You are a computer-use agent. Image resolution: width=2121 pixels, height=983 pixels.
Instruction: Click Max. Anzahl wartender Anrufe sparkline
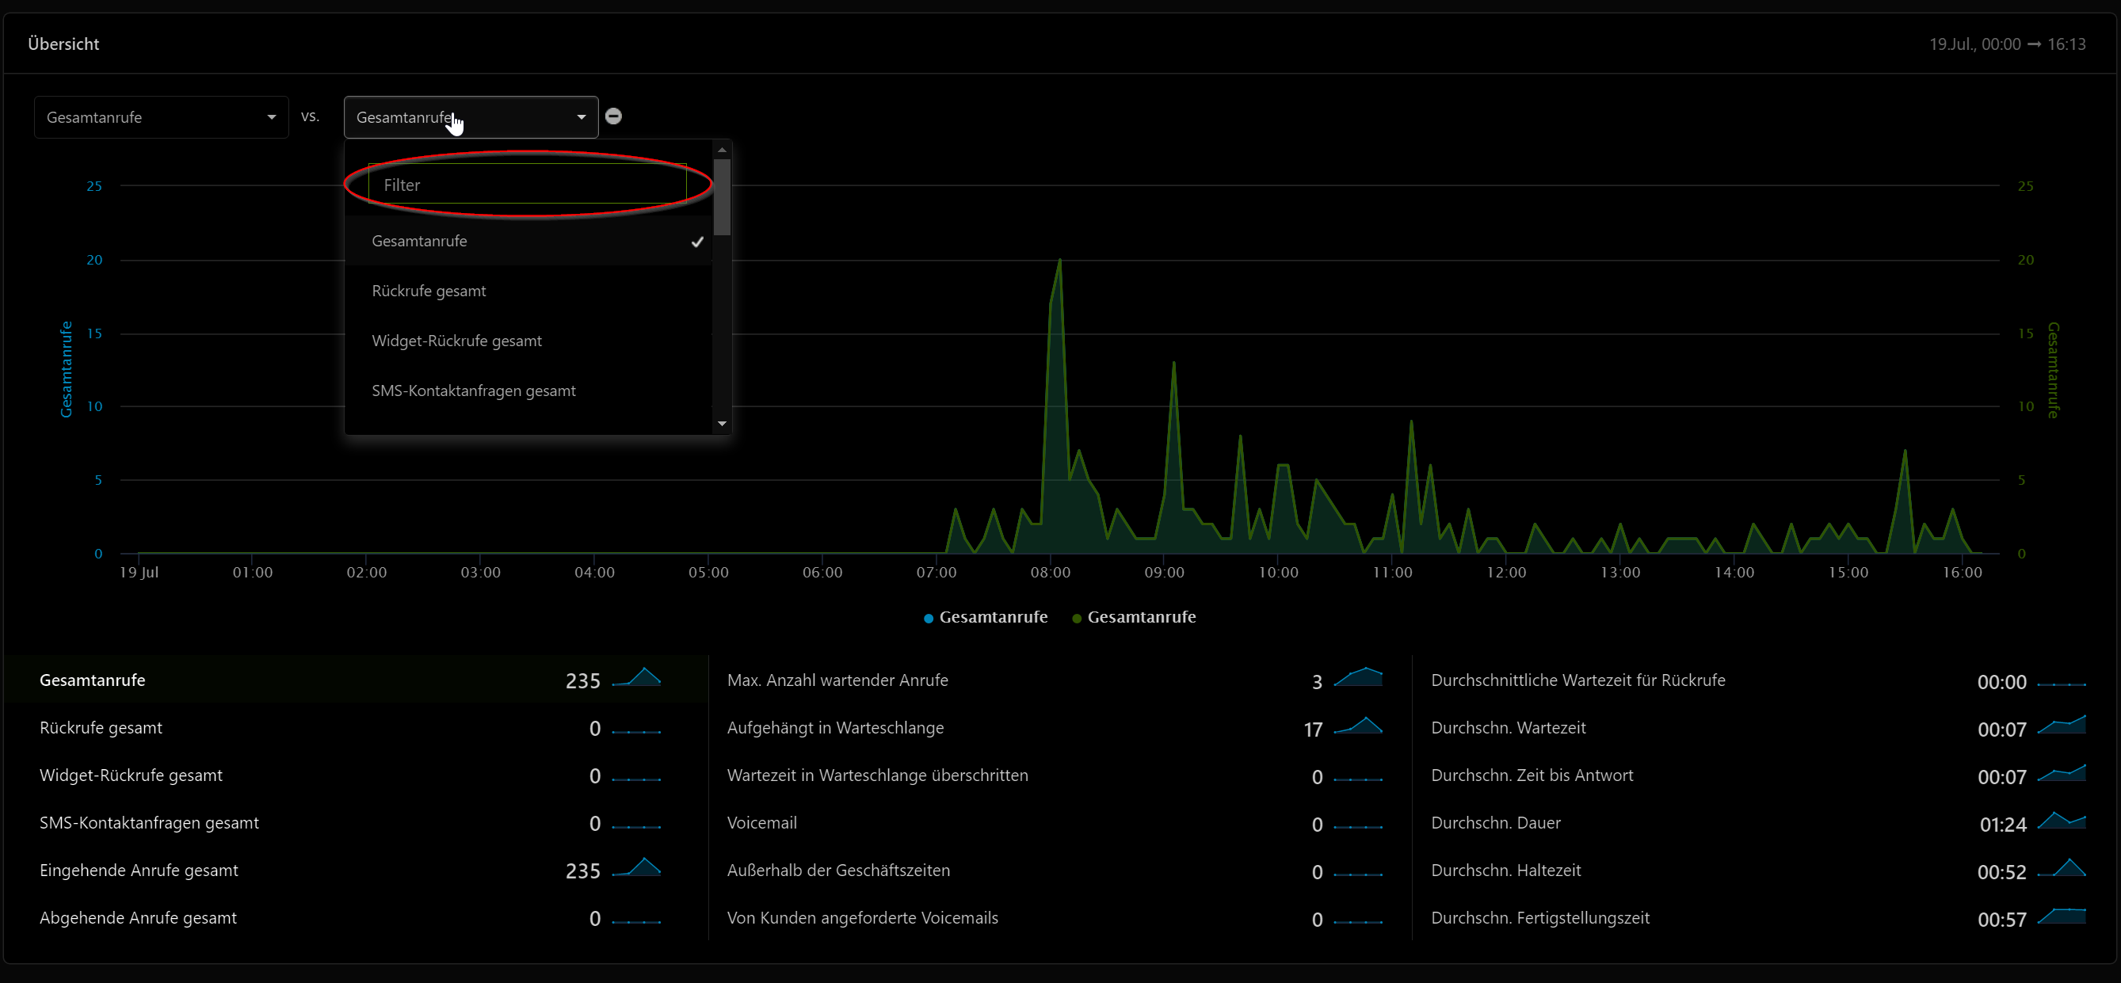point(1358,678)
